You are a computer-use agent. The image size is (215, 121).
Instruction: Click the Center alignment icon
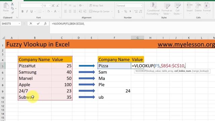(70, 11)
